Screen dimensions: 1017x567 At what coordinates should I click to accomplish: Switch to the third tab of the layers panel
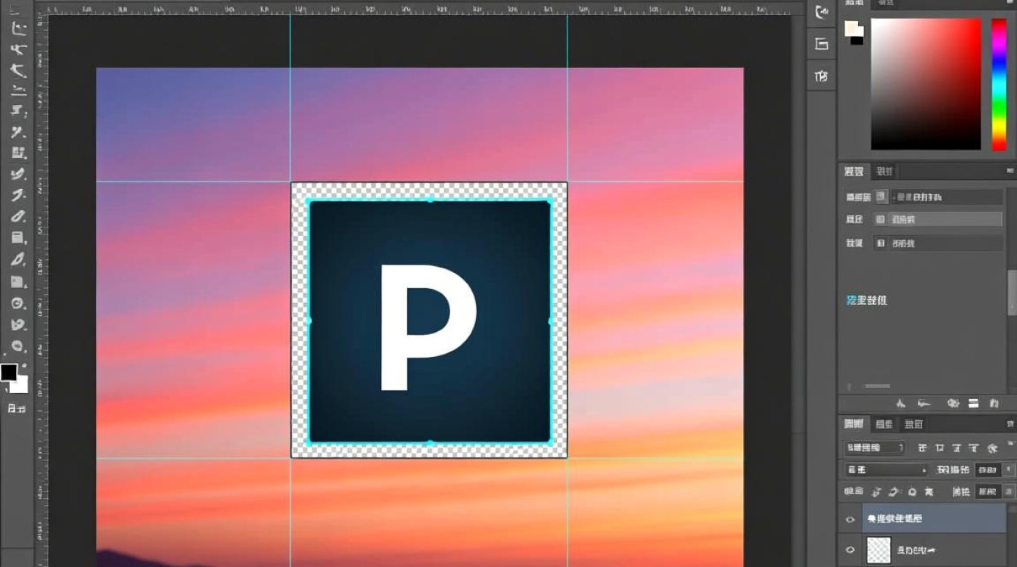click(x=914, y=424)
